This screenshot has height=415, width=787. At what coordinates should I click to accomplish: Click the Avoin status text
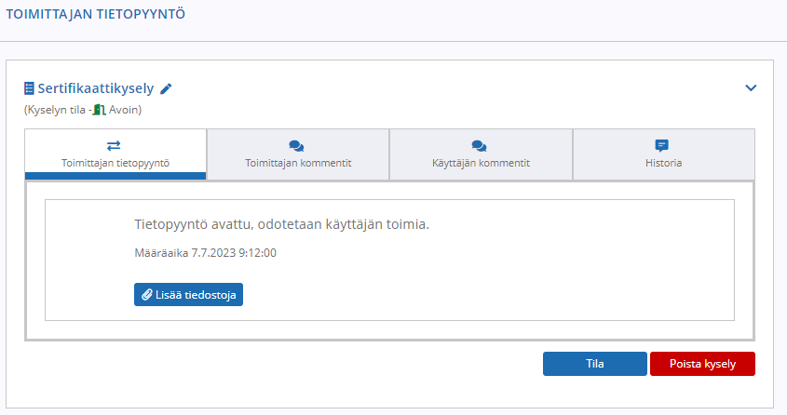point(124,110)
